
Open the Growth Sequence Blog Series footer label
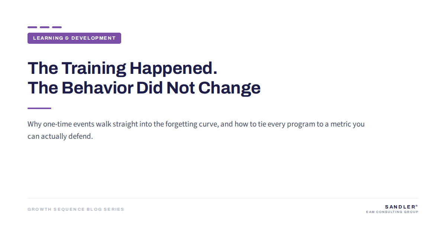pyautogui.click(x=76, y=209)
